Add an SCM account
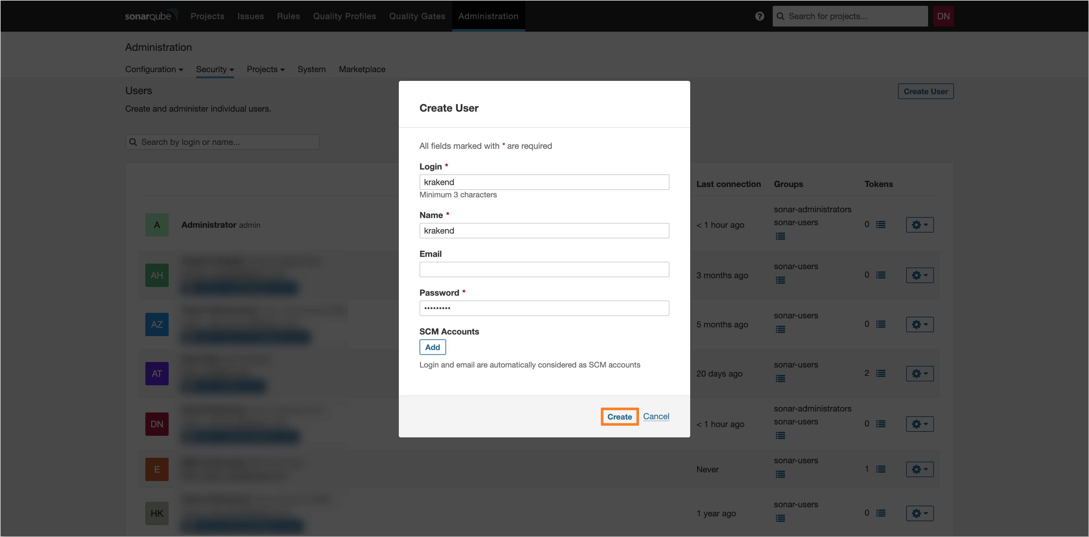Screen dimensions: 1089x537 [432, 347]
